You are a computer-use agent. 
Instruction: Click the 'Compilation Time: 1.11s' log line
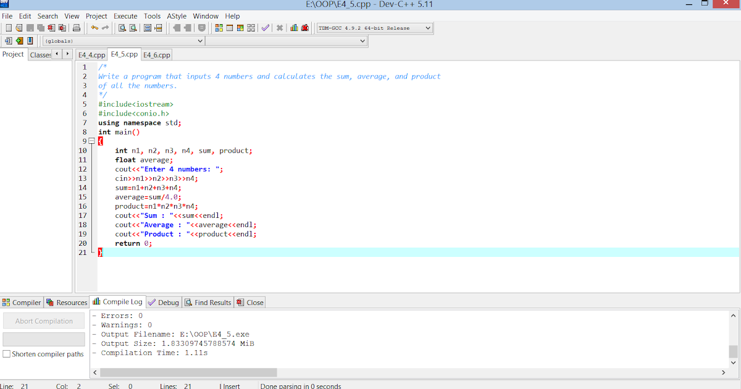tap(154, 353)
